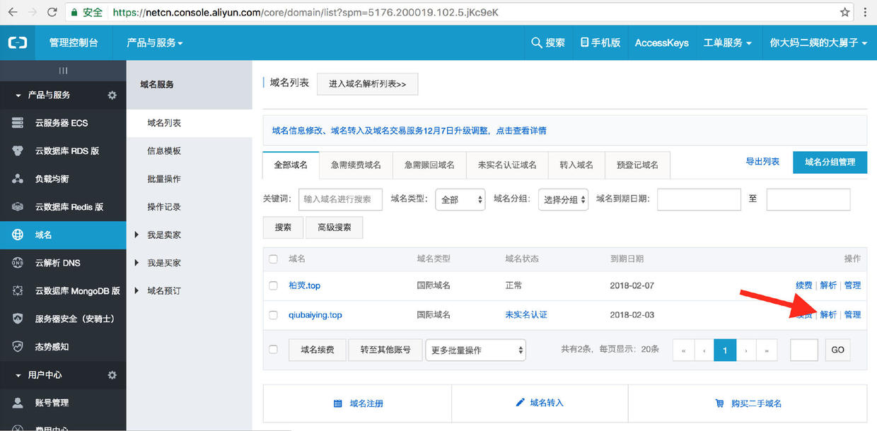Click 解析 link for qiubaiying.top

click(x=827, y=314)
